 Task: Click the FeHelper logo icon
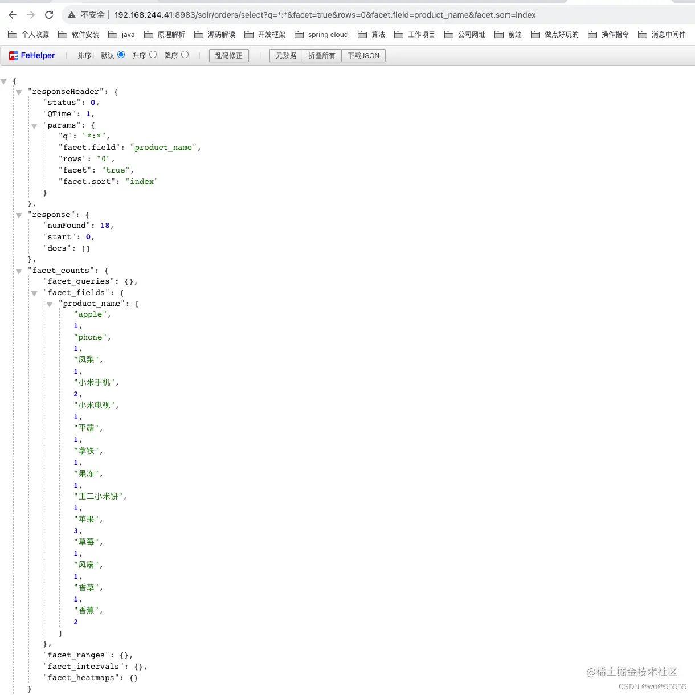coord(14,56)
